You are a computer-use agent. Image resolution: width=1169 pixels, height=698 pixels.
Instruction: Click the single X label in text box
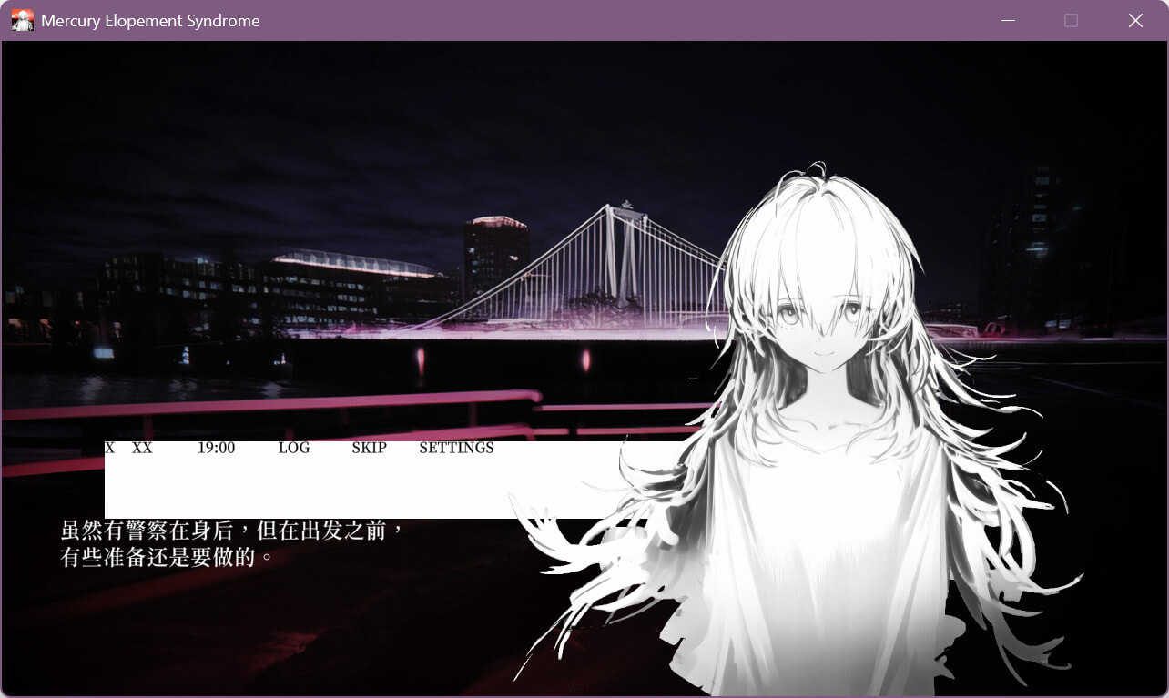point(110,448)
